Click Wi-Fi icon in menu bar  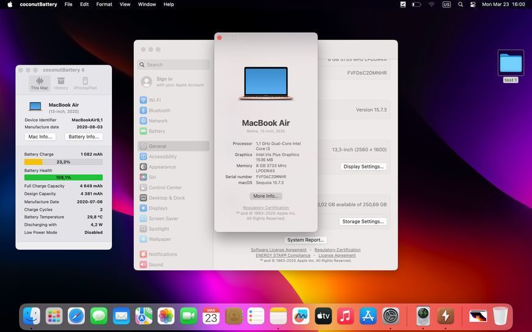point(431,4)
